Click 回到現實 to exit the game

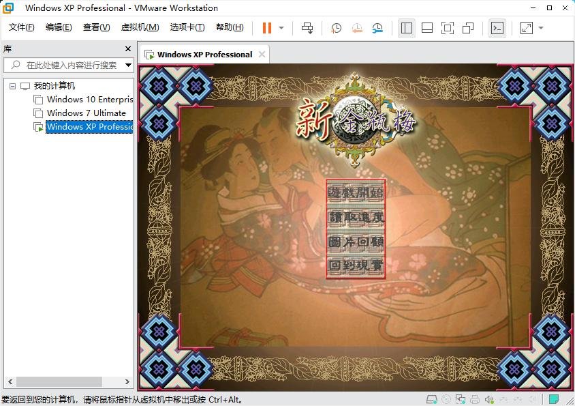[356, 265]
